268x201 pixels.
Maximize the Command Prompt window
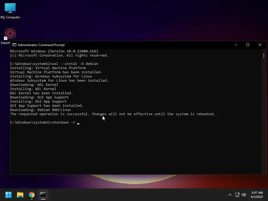248,45
